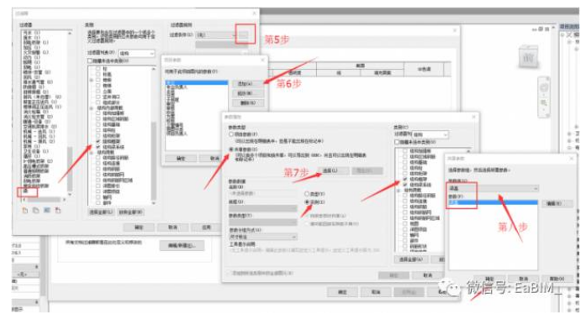The height and width of the screenshot is (335, 586).
Task: Click the tooltip description field in Parameter Properties
Action: point(304,250)
